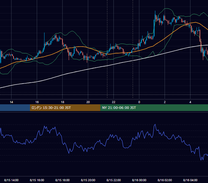
Task: Click the 8/15 20:00 time label
Action: (x=88, y=180)
